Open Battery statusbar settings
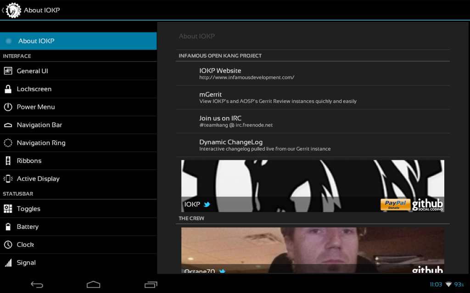 click(x=78, y=227)
